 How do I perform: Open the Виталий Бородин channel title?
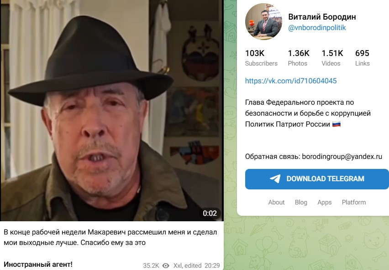[x=322, y=17]
